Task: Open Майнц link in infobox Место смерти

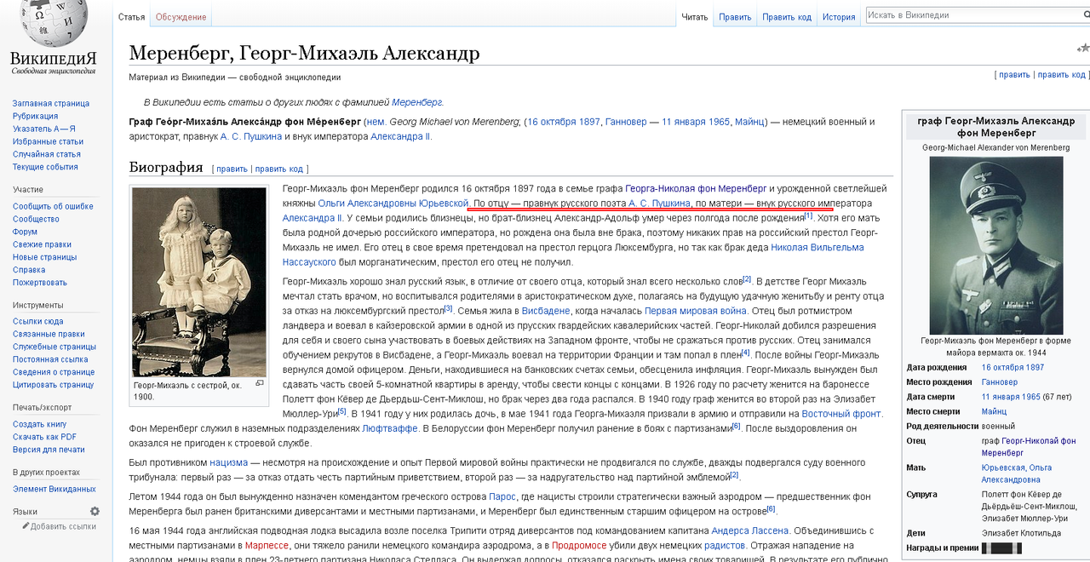Action: point(994,411)
